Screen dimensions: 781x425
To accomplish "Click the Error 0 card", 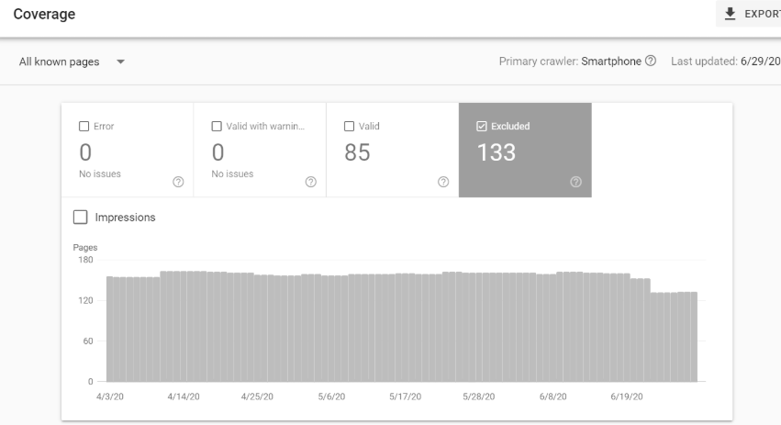I will tap(127, 151).
